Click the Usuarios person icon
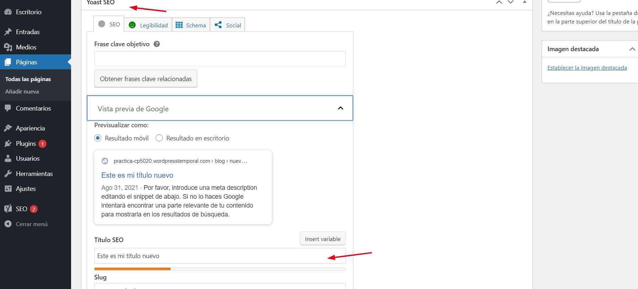This screenshot has width=638, height=289. pyautogui.click(x=8, y=159)
